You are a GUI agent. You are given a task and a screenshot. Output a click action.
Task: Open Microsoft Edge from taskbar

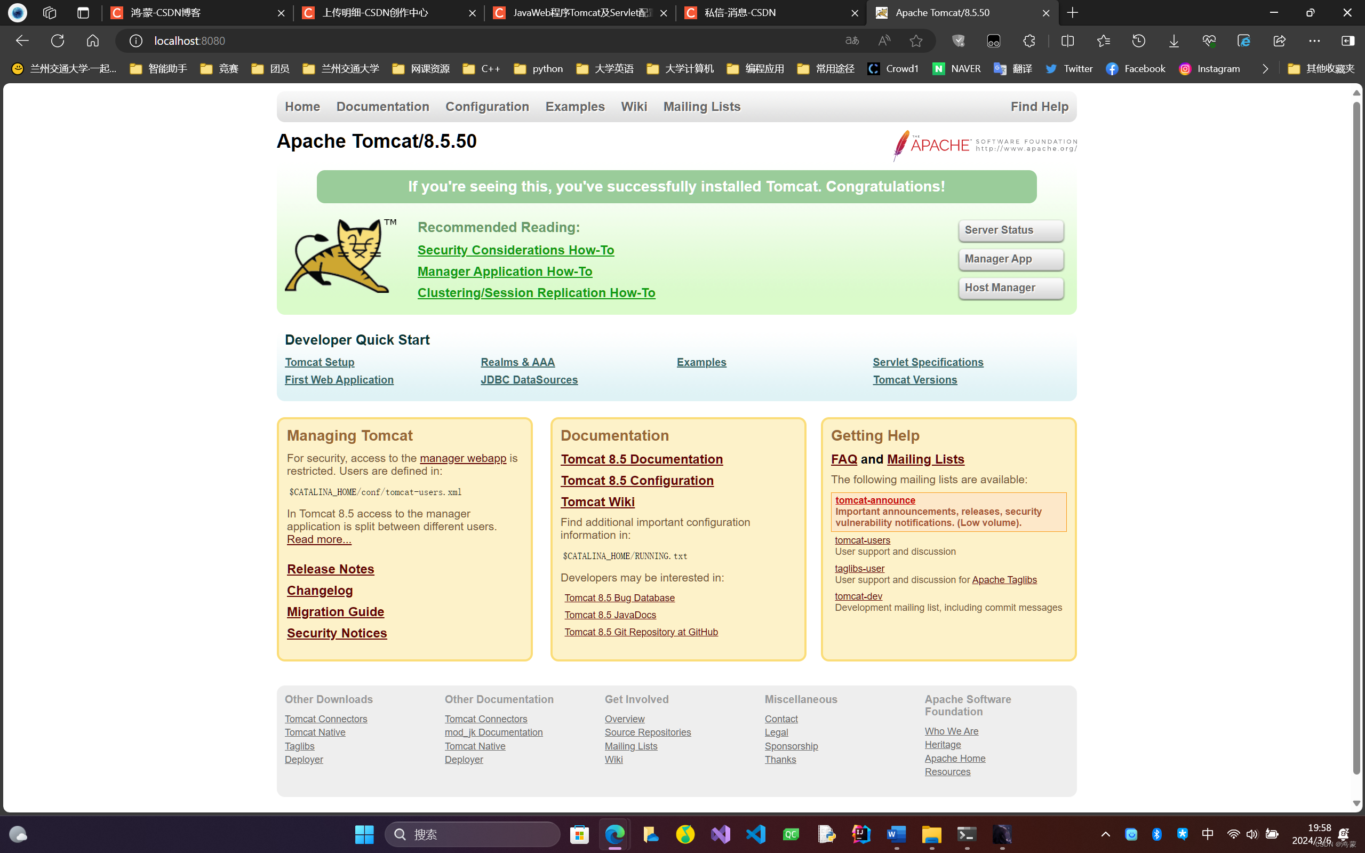(615, 834)
